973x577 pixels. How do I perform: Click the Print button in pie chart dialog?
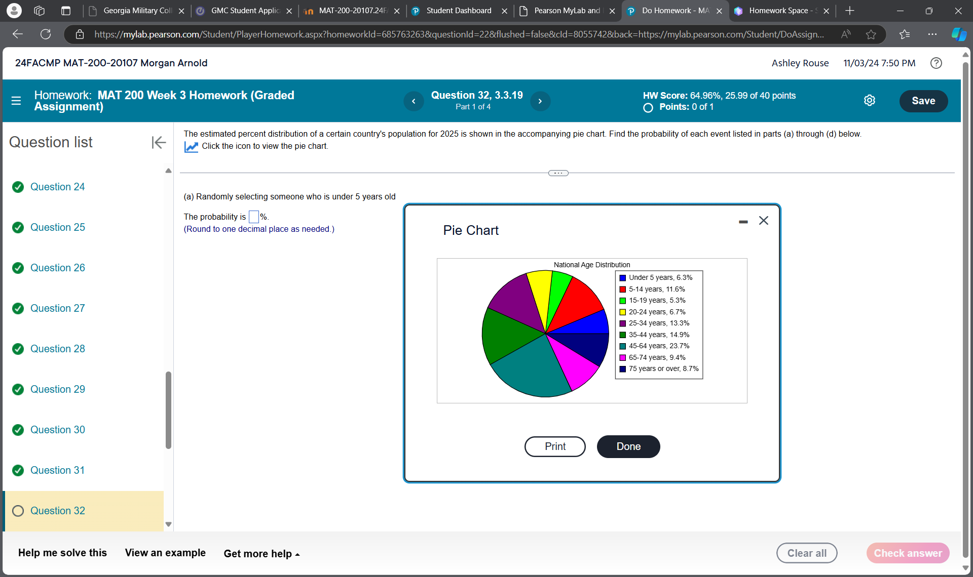(x=555, y=446)
